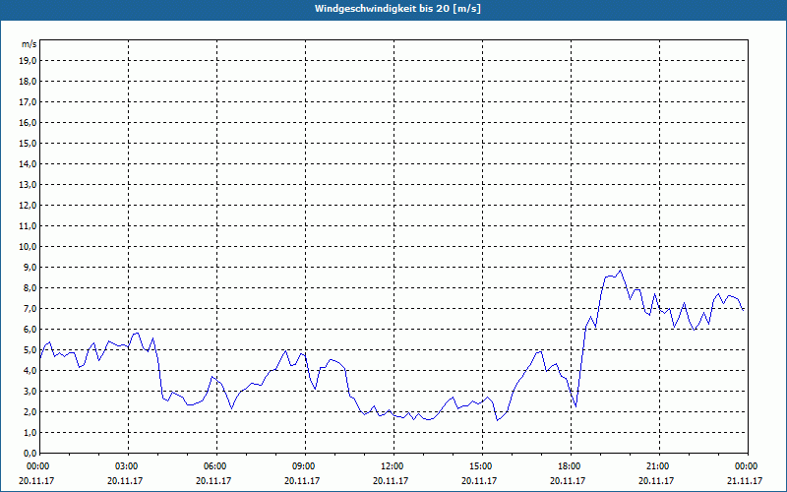The height and width of the screenshot is (492, 787).
Task: Select the "19,0" y-axis label
Action: click(28, 61)
